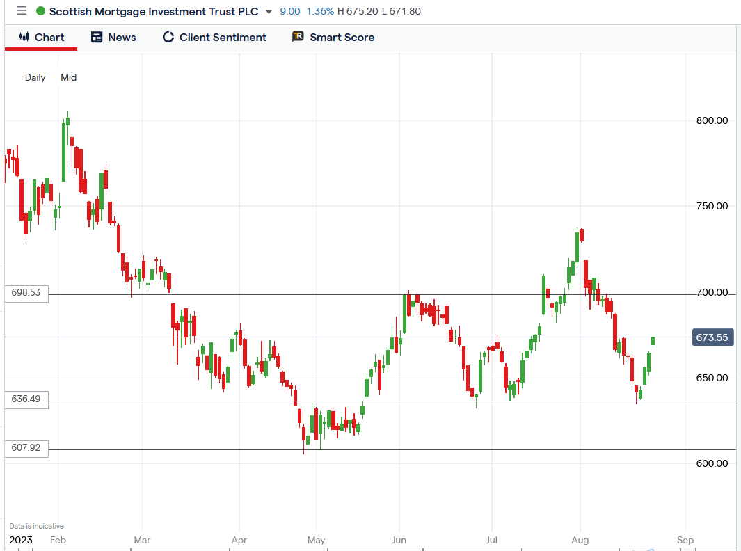
Task: Expand the Scottish Mortgage instrument dropdown arrow
Action: tap(269, 12)
